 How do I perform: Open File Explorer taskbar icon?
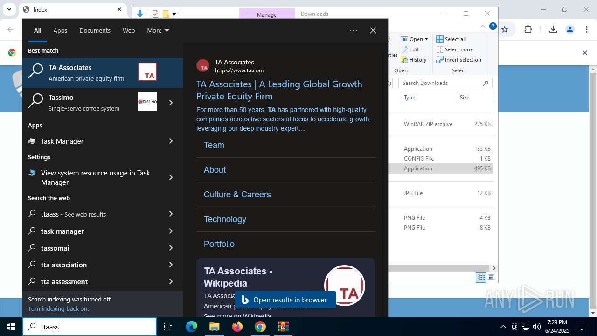(x=214, y=327)
